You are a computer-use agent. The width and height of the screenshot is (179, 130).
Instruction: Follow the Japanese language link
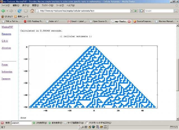(x=6, y=79)
